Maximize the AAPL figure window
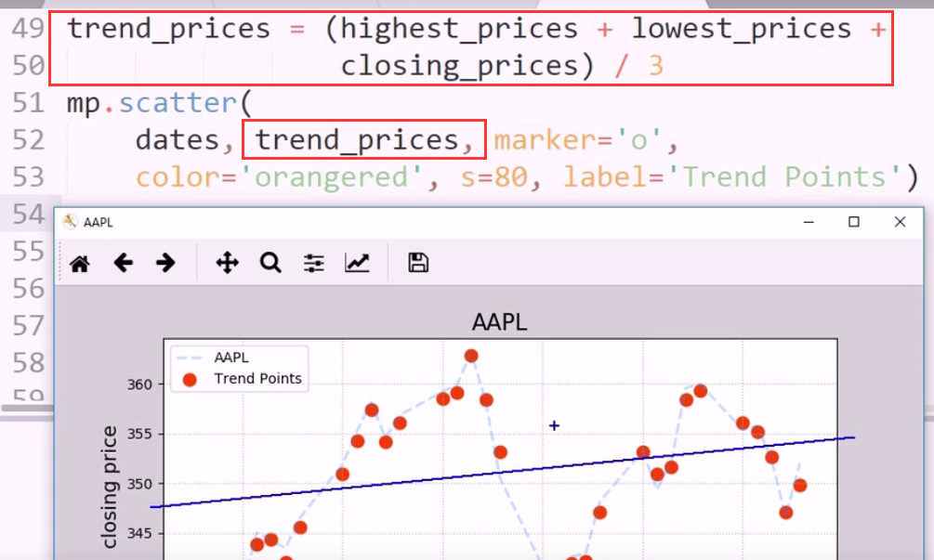Viewport: 934px width, 560px height. tap(853, 222)
